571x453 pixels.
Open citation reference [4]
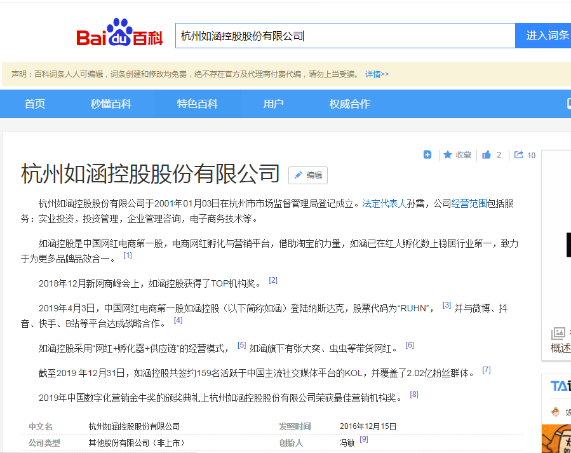178,320
